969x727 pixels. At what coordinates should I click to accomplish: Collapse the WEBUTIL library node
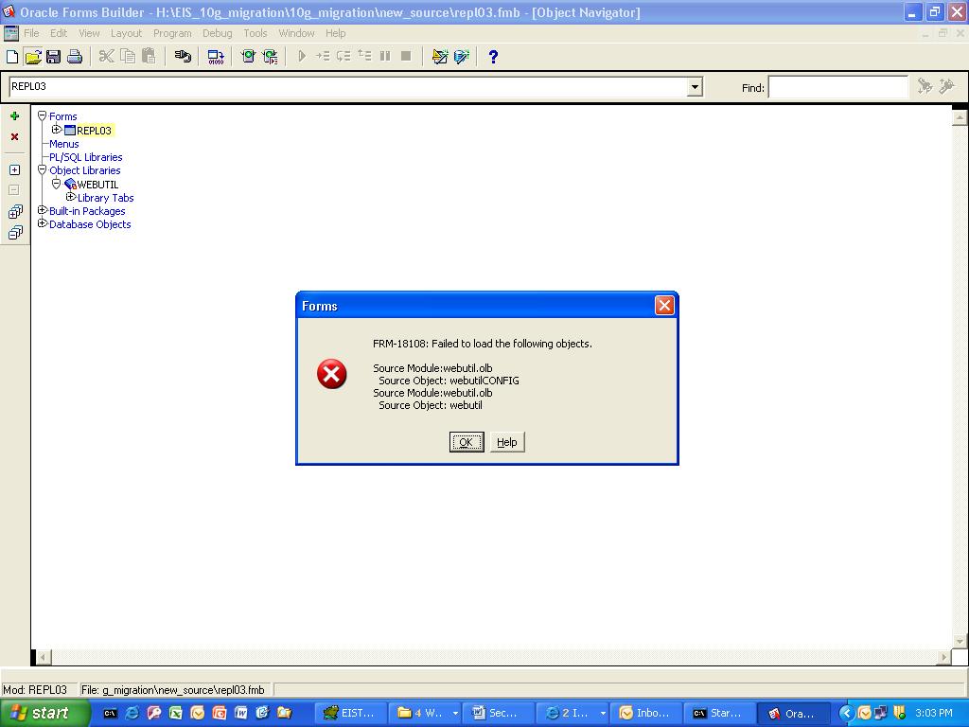56,184
